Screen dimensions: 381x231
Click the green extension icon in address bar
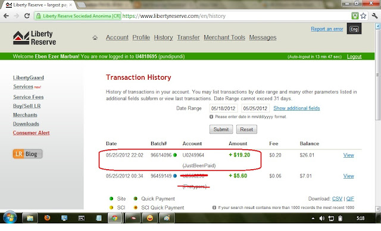pos(355,16)
